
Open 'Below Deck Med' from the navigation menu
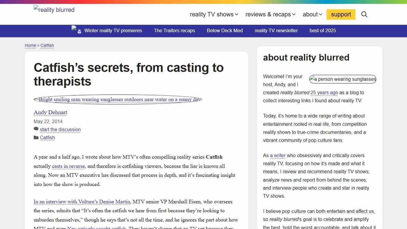coord(225,30)
